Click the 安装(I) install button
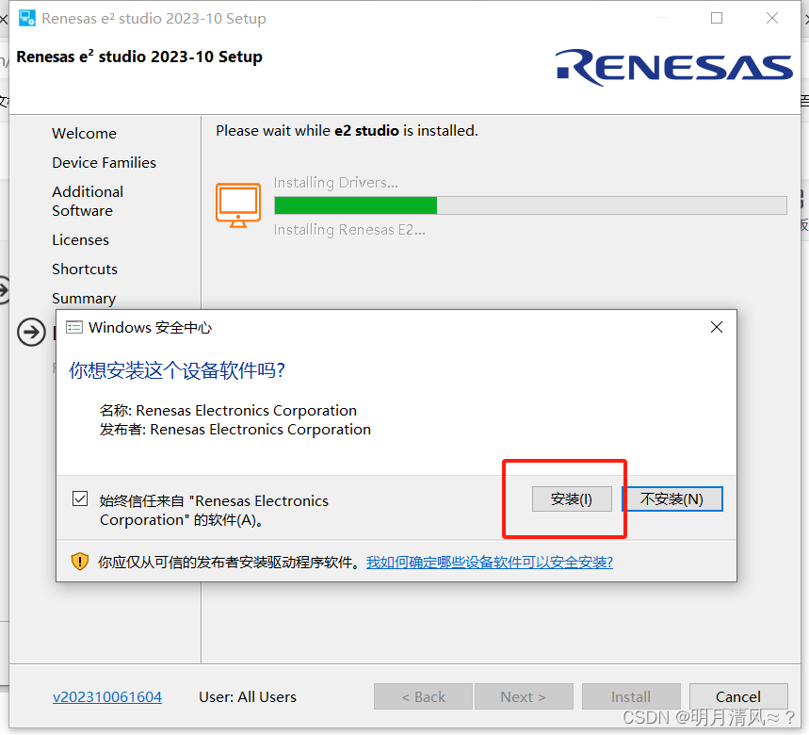 [x=572, y=499]
